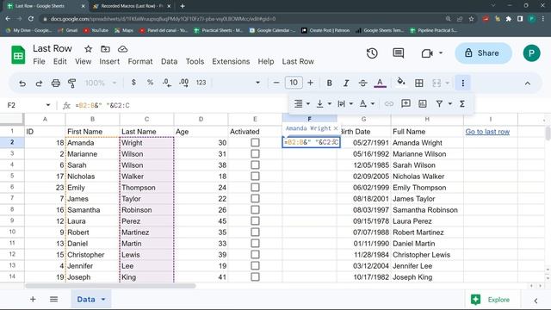Click the Undo icon in toolbar

click(22, 84)
